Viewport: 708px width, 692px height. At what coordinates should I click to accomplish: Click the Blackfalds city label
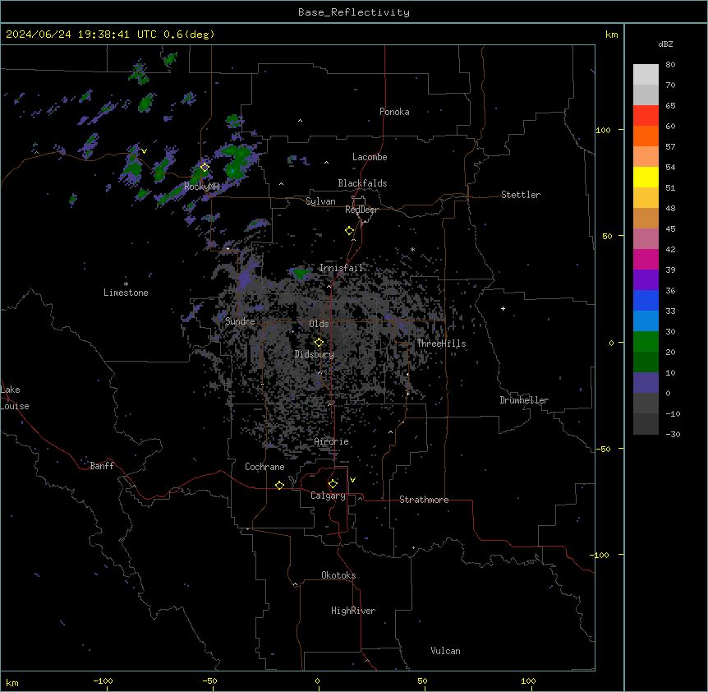coord(362,183)
